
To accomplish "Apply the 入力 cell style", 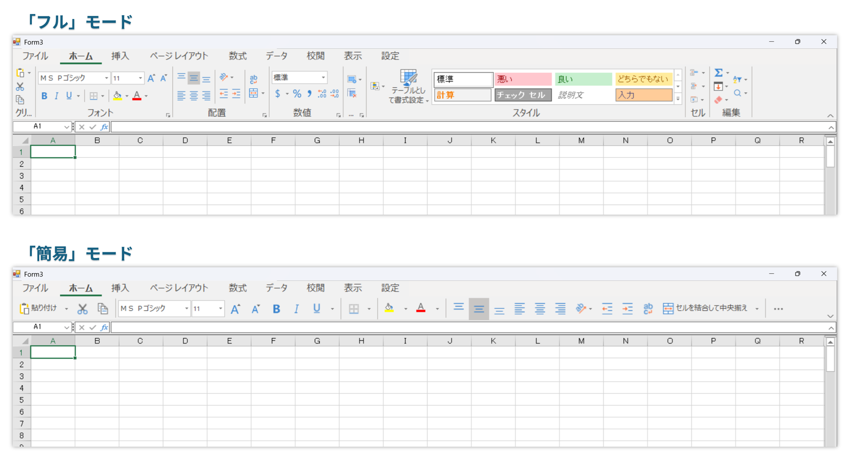I will 644,95.
